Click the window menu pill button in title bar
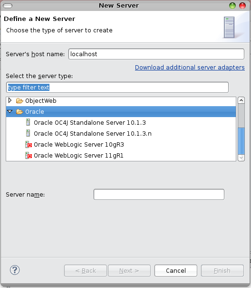251x288 pixels. pos(8,6)
